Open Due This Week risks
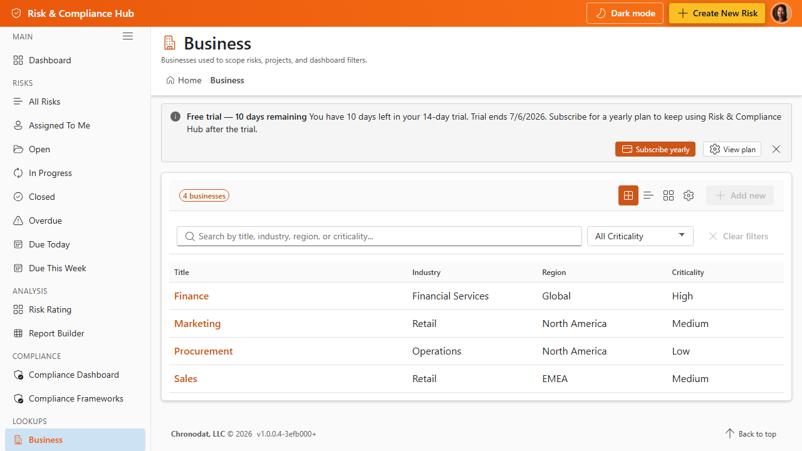 [x=75, y=268]
